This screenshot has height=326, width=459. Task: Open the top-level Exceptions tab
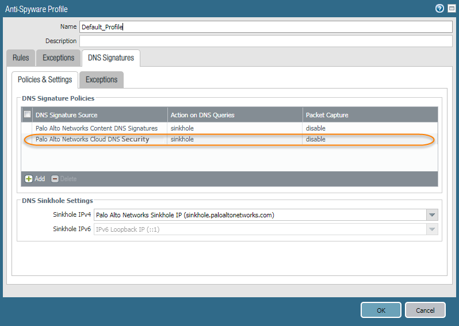(58, 58)
